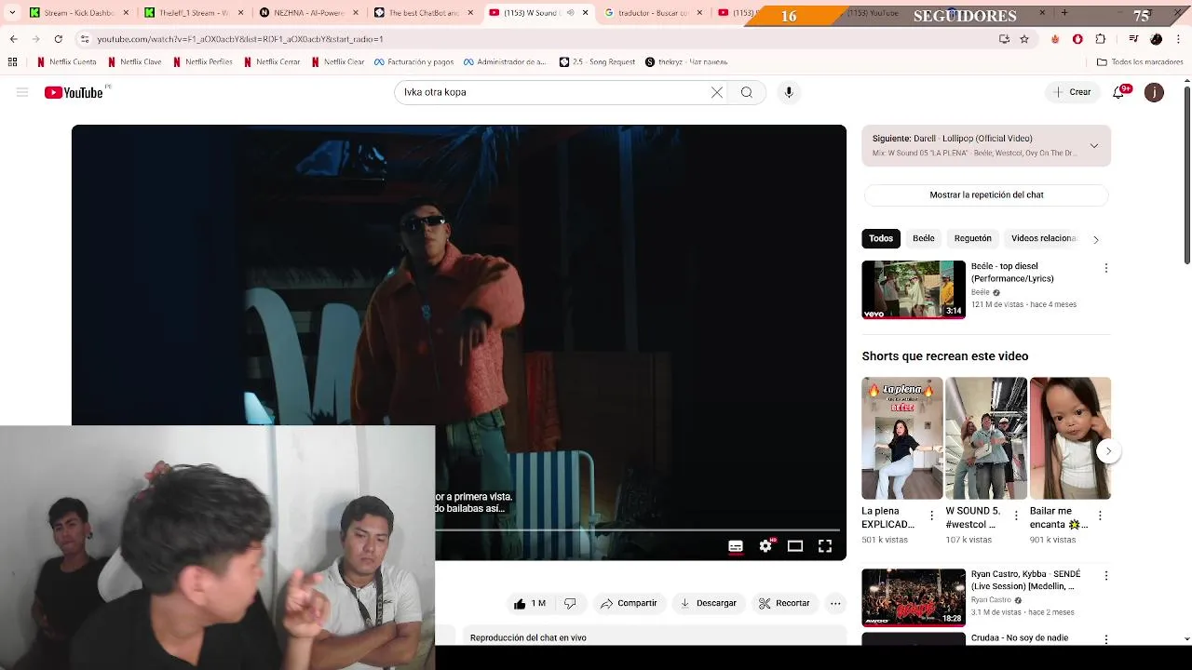Dislike the video with thumbs down
This screenshot has width=1192, height=670.
(x=570, y=603)
